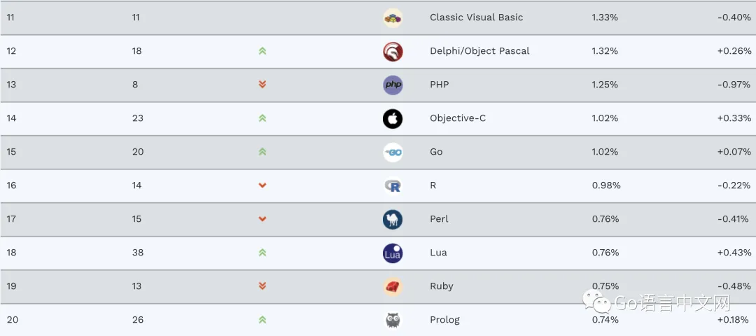Click the Go gopher logo icon

393,152
